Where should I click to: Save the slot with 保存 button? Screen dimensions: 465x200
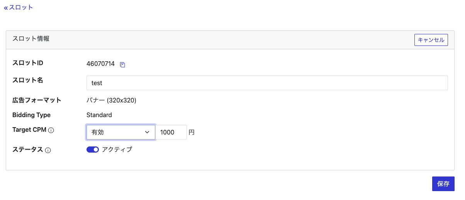tap(443, 184)
